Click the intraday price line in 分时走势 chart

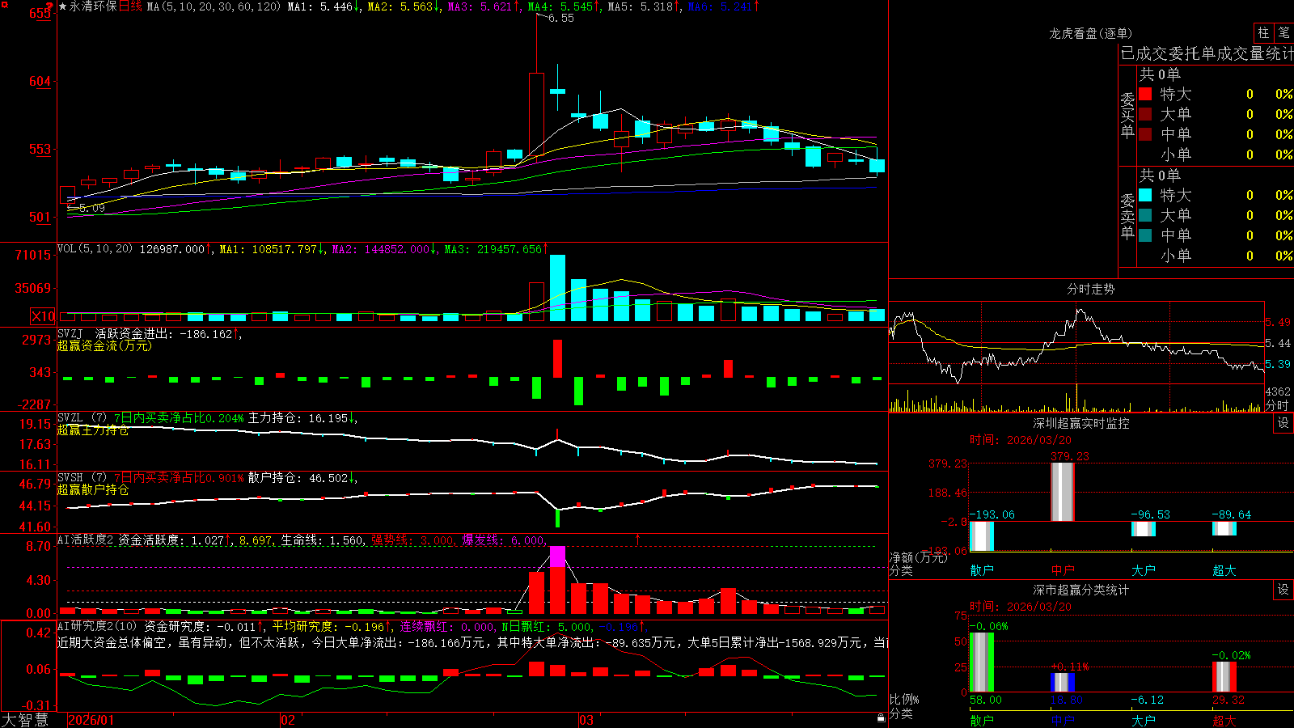(x=1076, y=345)
